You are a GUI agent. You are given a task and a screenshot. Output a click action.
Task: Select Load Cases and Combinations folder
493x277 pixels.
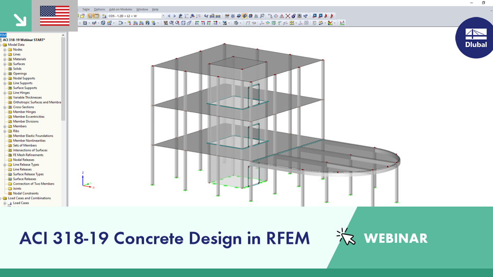coord(29,198)
